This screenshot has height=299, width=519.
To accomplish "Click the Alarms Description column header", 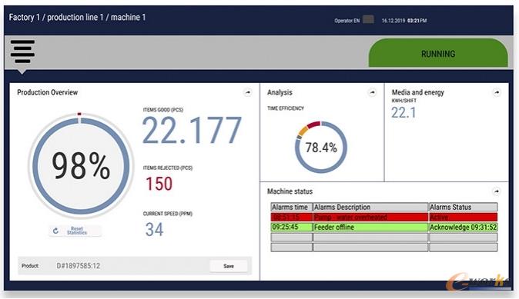I will tap(370, 208).
